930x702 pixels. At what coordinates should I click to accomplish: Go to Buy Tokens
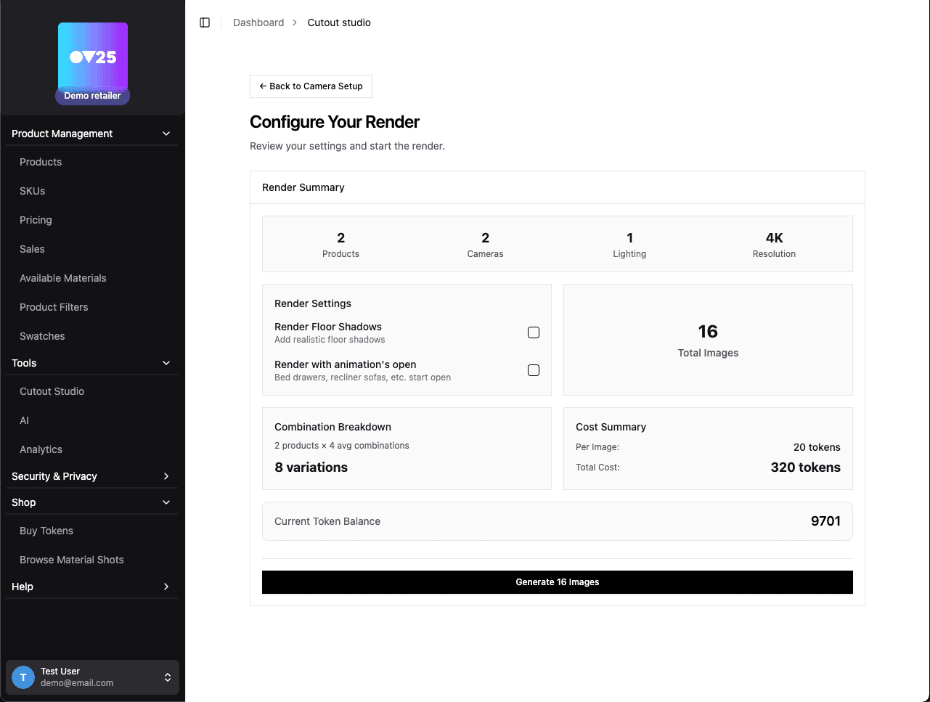point(46,531)
